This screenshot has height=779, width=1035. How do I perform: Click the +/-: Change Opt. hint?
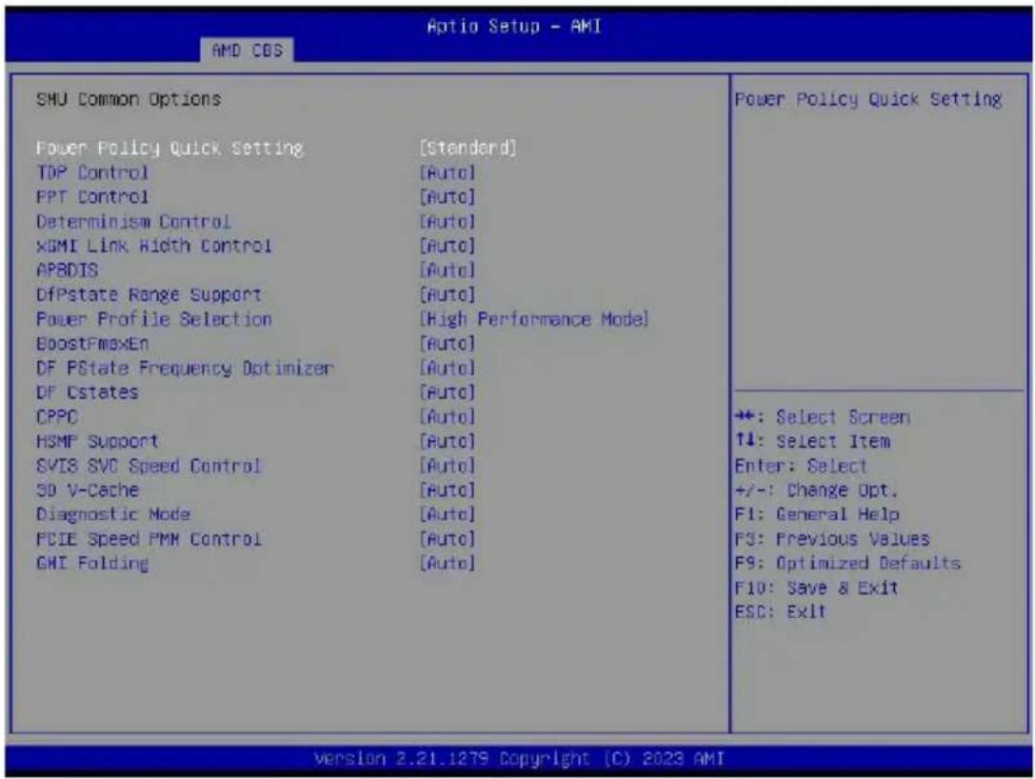point(817,489)
